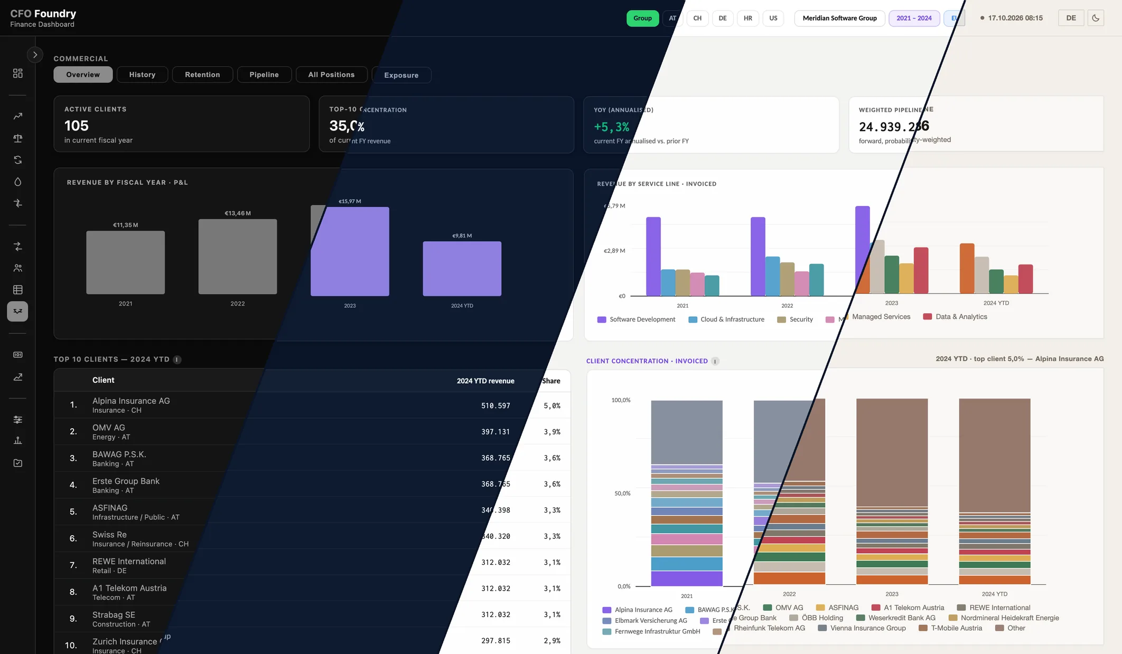The width and height of the screenshot is (1122, 654).
Task: Select the Group entity filter
Action: coord(642,18)
